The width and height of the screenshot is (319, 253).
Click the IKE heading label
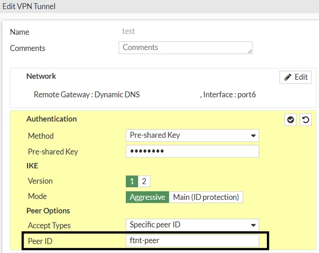pyautogui.click(x=32, y=166)
